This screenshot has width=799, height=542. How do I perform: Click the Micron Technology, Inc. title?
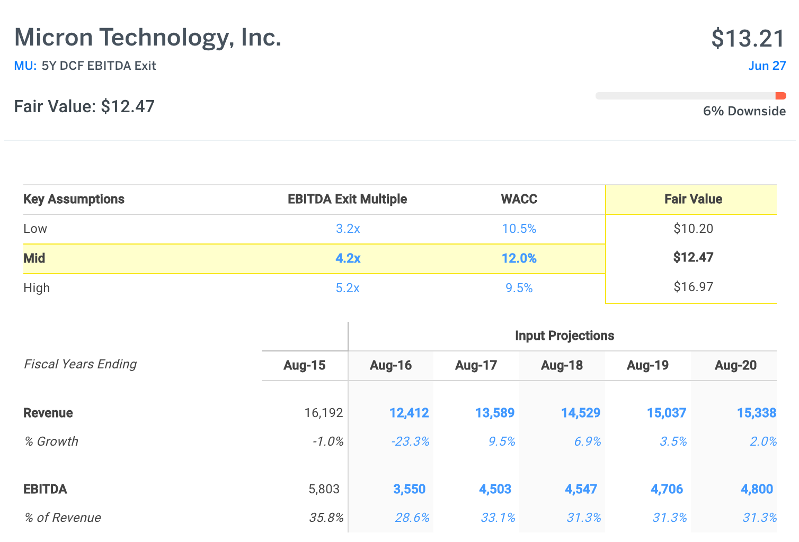coord(148,38)
